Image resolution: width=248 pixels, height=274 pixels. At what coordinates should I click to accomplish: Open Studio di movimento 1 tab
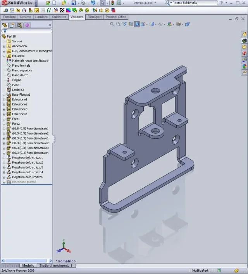pyautogui.click(x=56, y=265)
